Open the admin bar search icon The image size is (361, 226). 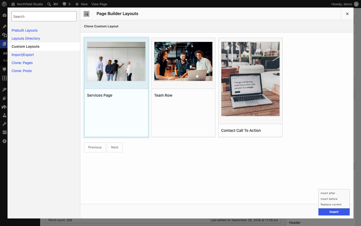(49, 4)
